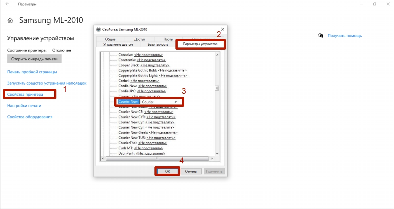Image resolution: width=394 pixels, height=209 pixels.
Task: Select the Порты tab
Action: point(168,39)
